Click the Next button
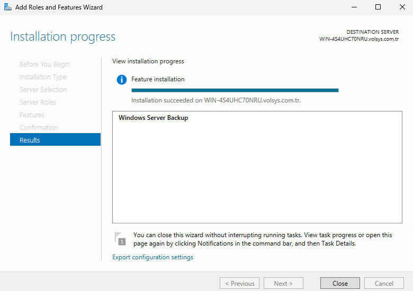Viewport: 413px width, 291px height. (x=283, y=284)
